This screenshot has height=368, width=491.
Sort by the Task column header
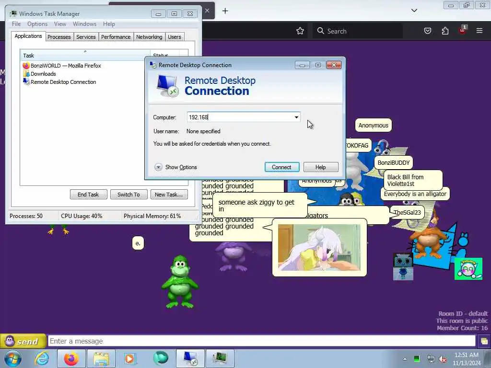[85, 56]
